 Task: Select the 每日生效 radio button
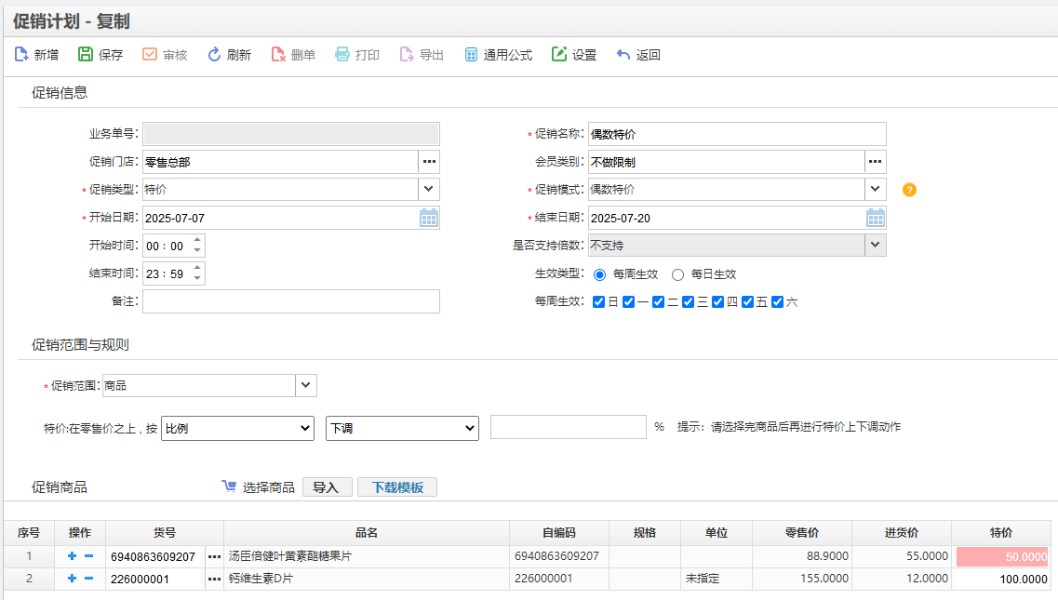677,274
